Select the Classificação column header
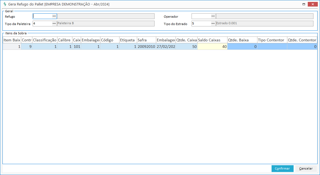The width and height of the screenshot is (320, 175). pos(45,40)
